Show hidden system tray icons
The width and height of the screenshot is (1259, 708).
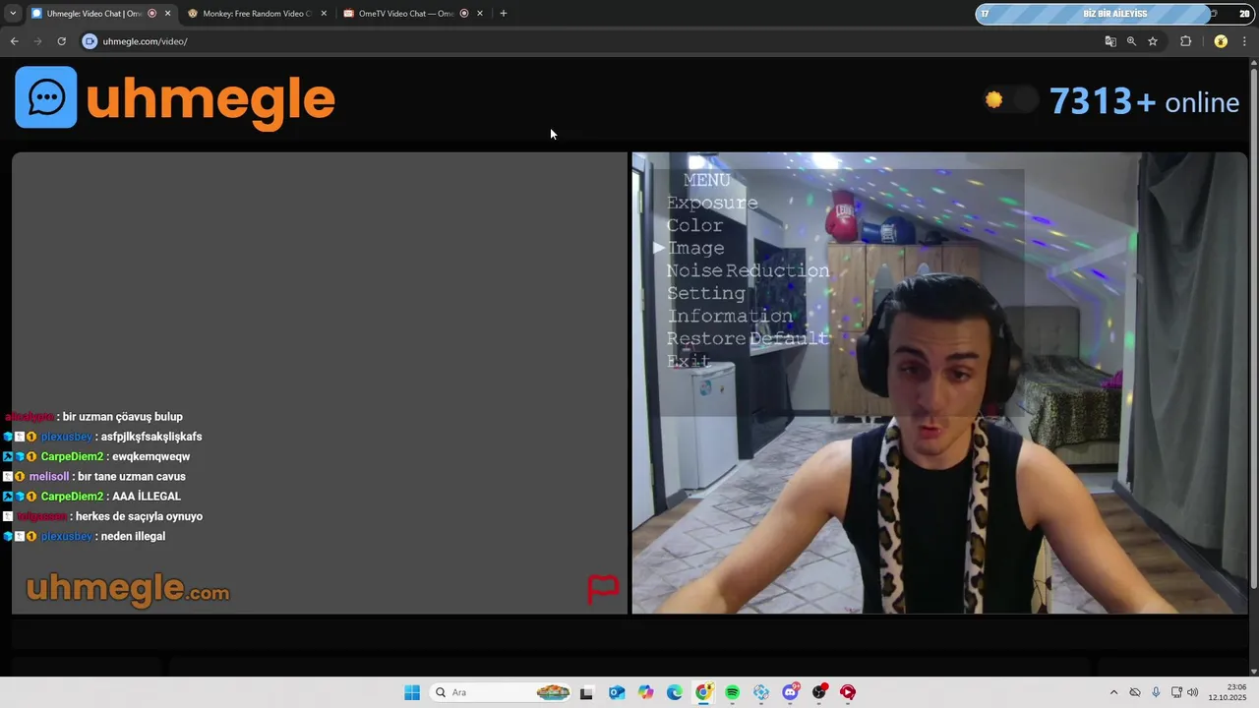1113,692
